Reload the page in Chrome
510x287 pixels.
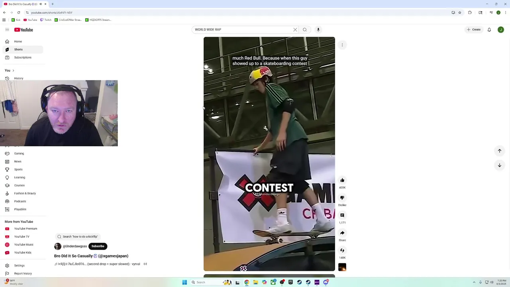coord(18,12)
